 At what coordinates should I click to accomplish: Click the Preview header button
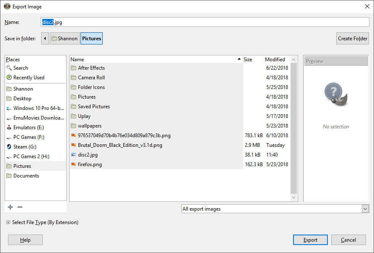tap(336, 61)
